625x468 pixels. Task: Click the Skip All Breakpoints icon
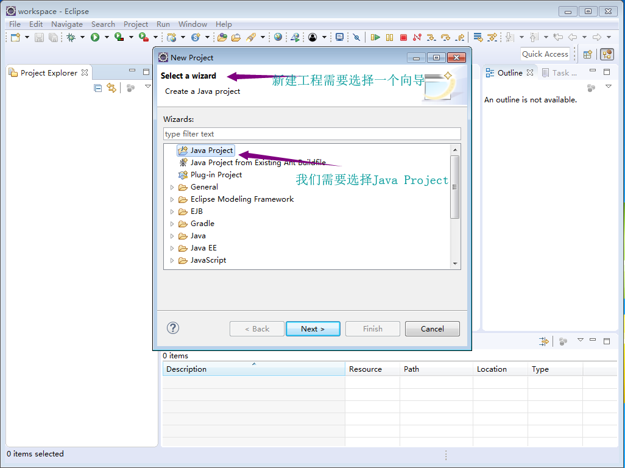tap(357, 37)
